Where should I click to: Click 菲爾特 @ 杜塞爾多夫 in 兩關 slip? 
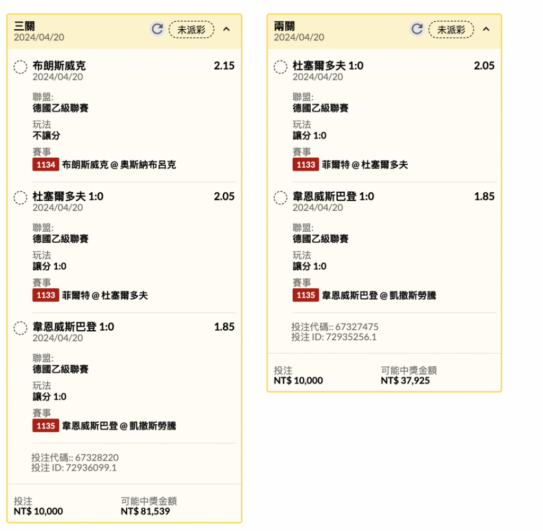point(365,165)
